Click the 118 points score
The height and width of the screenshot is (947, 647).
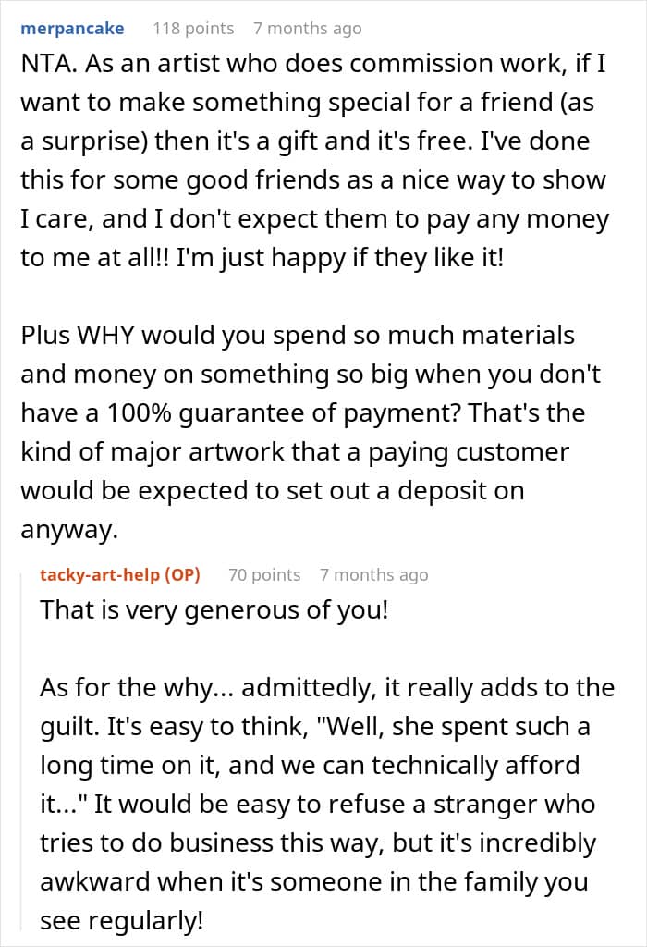(193, 29)
